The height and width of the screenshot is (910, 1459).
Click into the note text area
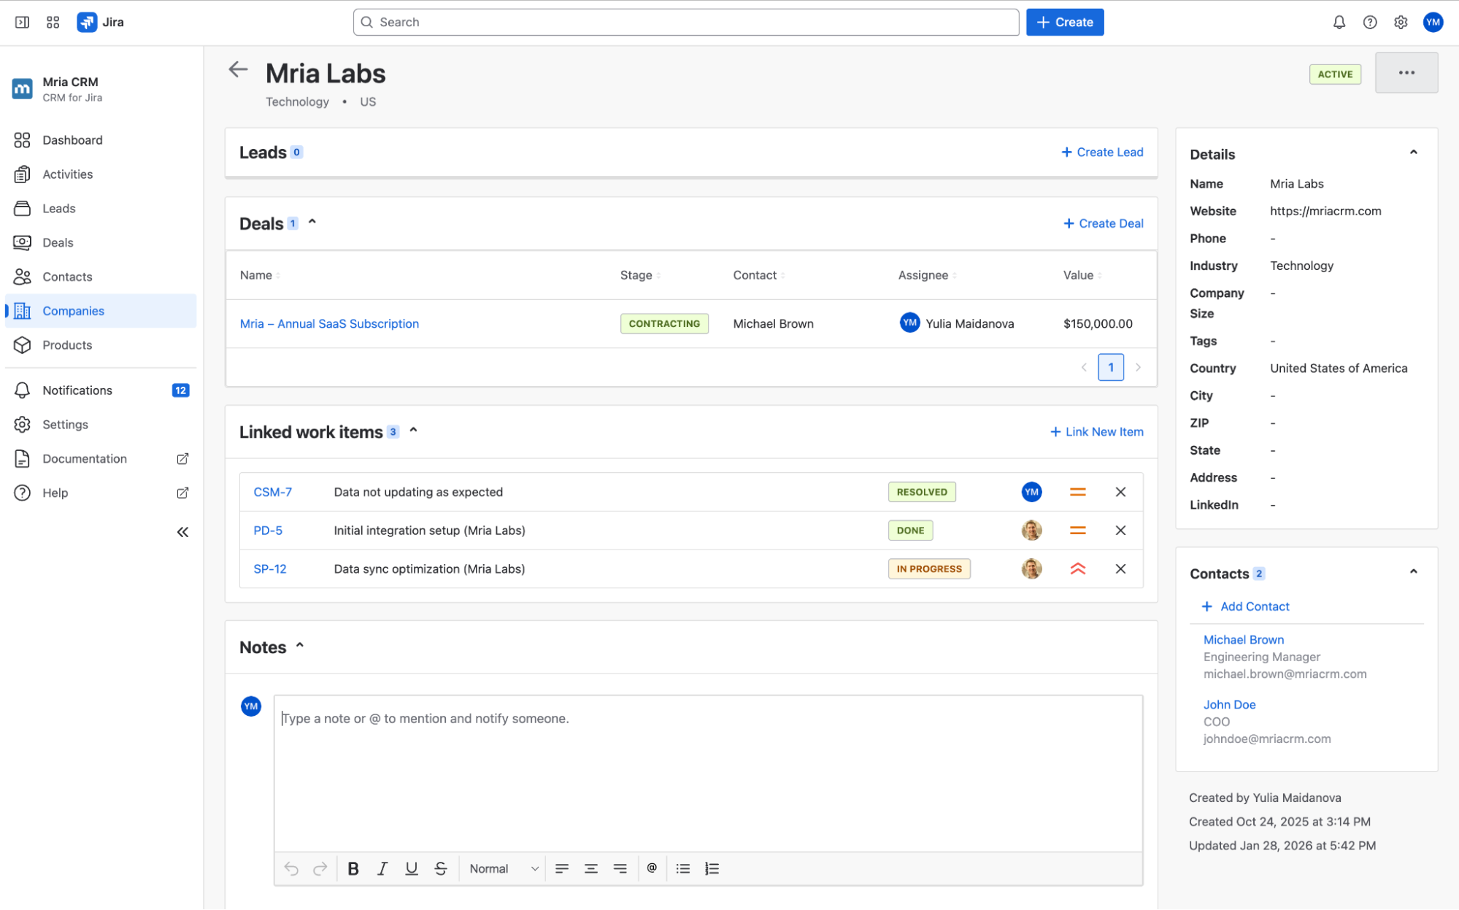[x=708, y=774]
